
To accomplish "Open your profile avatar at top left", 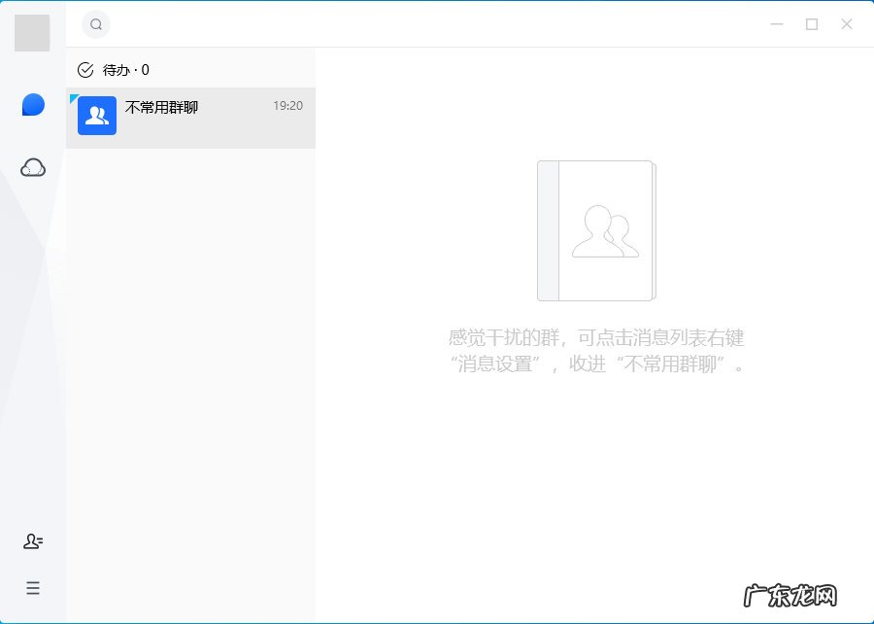I will tap(30, 32).
